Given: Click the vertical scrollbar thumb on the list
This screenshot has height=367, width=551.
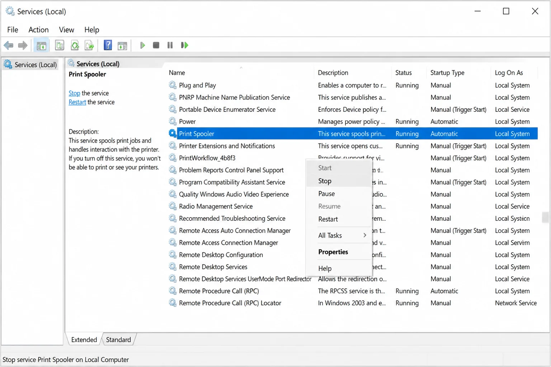Looking at the screenshot, I should (x=546, y=217).
